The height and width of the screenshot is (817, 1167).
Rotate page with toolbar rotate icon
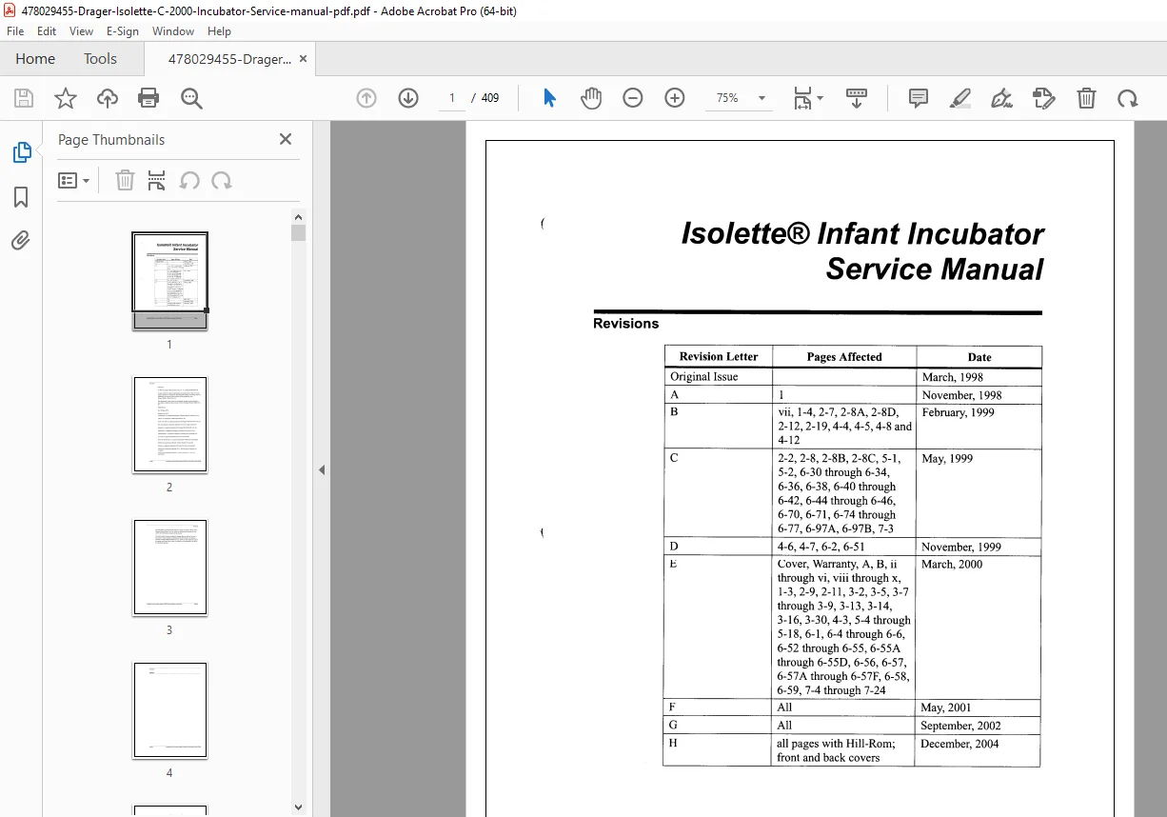(x=1128, y=98)
